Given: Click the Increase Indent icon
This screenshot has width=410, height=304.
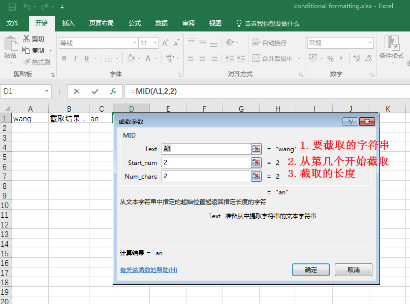Looking at the screenshot, I should coord(241,58).
